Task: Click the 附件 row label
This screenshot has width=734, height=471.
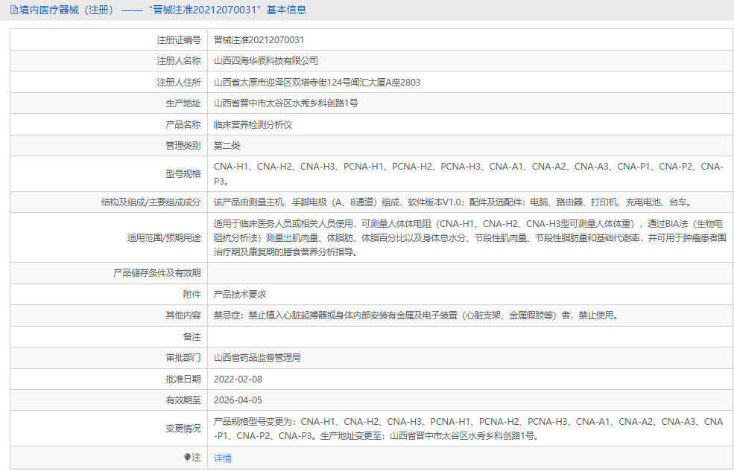Action: click(192, 295)
